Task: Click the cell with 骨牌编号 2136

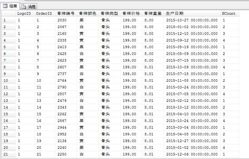Action: point(66,141)
